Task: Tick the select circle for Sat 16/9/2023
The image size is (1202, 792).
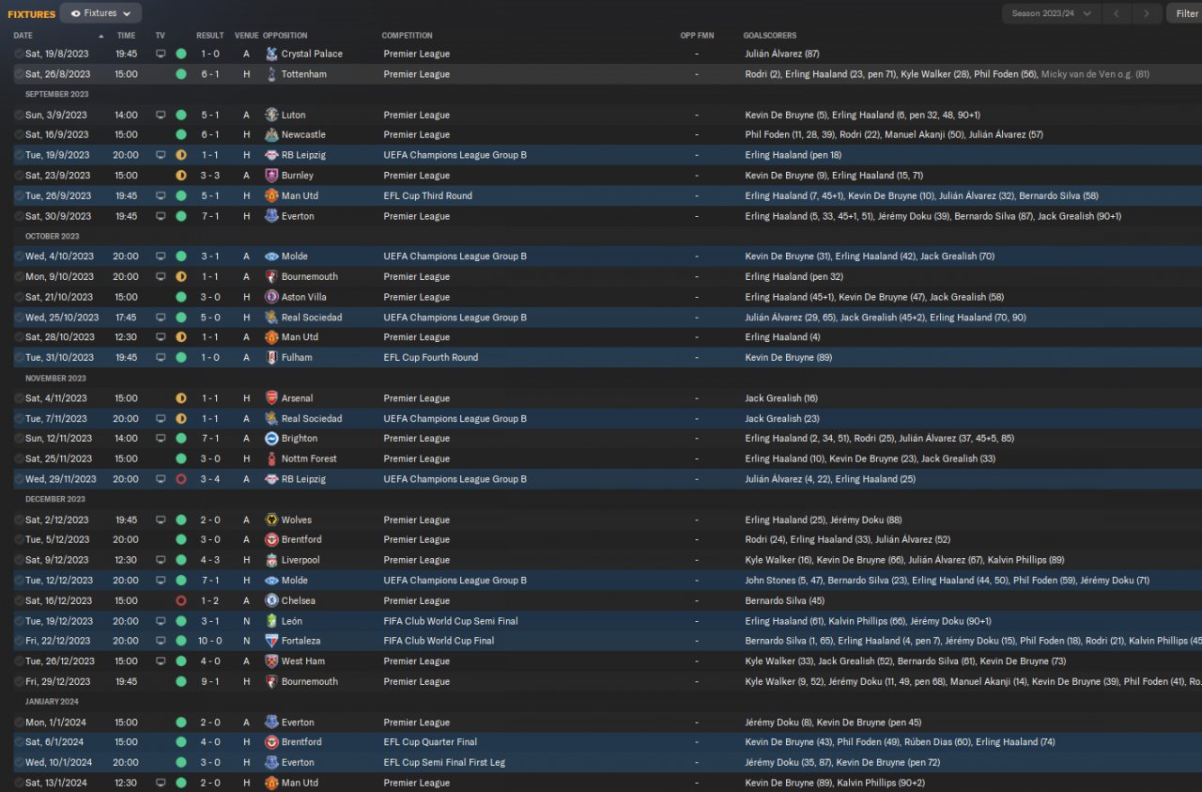Action: (x=19, y=134)
